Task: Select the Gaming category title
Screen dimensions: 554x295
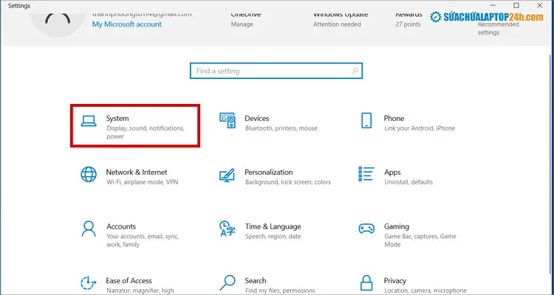Action: pos(397,226)
